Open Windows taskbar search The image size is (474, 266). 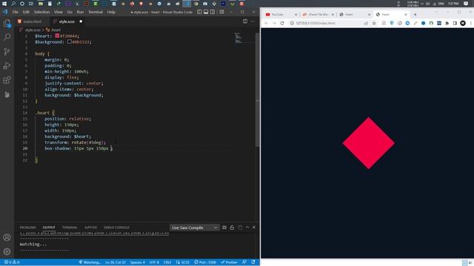13,4
